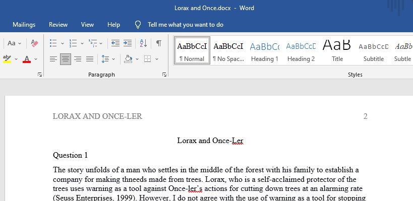The width and height of the screenshot is (413, 201).
Task: Apply the Subtle Emphasis style
Action: (403, 50)
